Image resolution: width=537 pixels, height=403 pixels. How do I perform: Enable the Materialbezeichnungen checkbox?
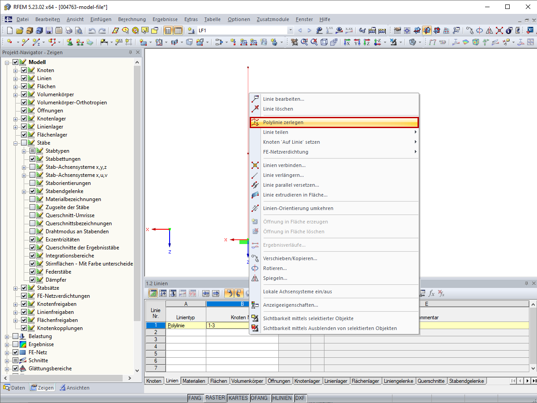point(32,199)
